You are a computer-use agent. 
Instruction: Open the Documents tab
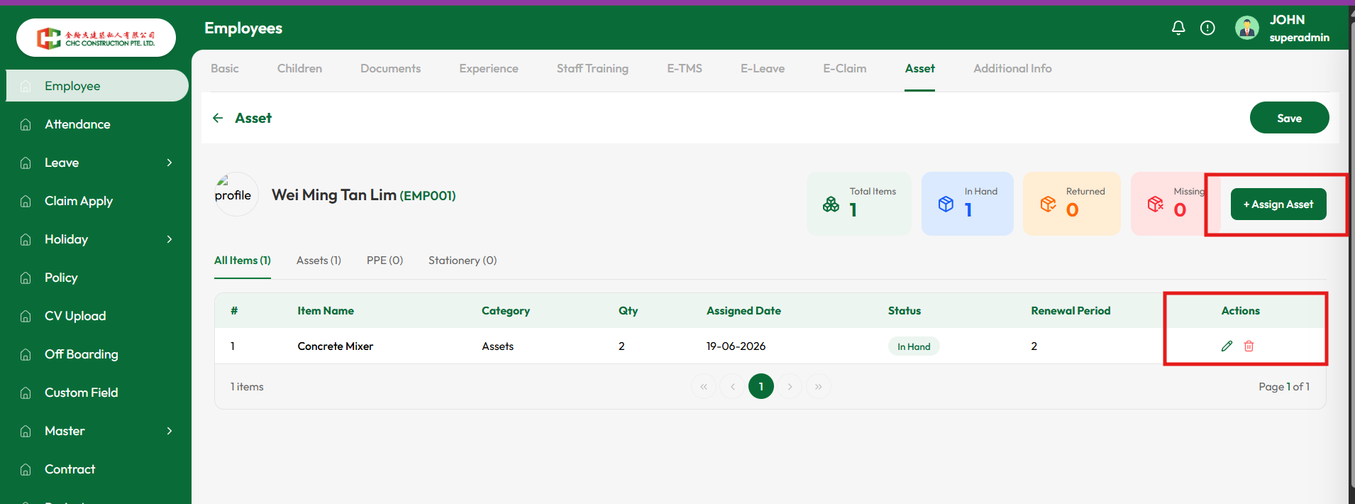[x=390, y=68]
